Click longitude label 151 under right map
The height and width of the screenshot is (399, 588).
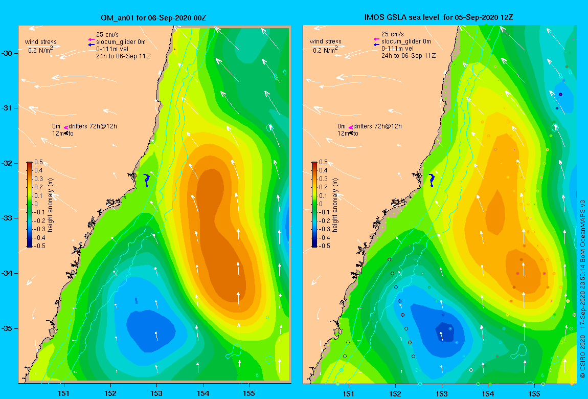(349, 393)
